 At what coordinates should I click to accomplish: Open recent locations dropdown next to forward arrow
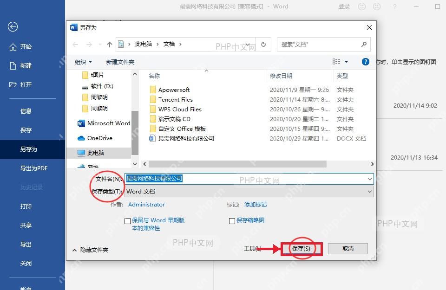[100, 45]
